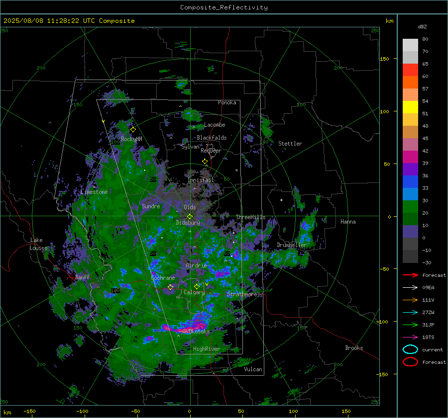The image size is (448, 418).
Task: Click the Olds city label
Action: (x=190, y=207)
